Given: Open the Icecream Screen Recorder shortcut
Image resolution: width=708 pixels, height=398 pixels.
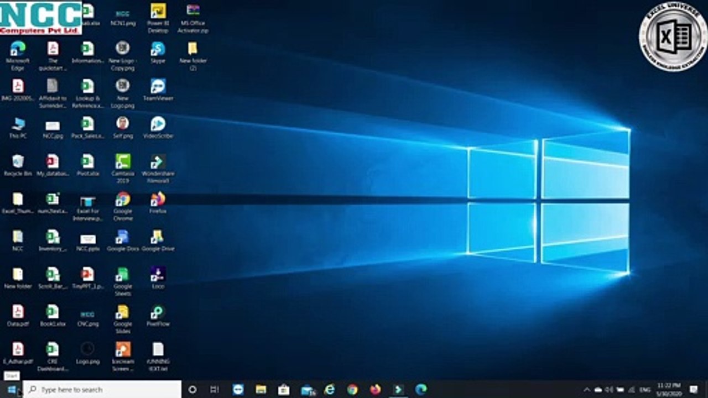Looking at the screenshot, I should tap(123, 356).
